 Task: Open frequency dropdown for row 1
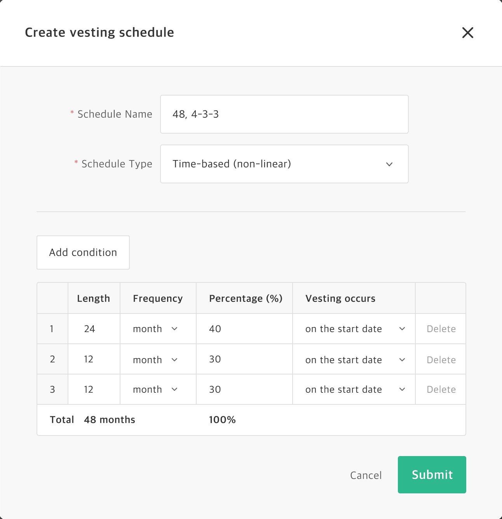tap(157, 329)
